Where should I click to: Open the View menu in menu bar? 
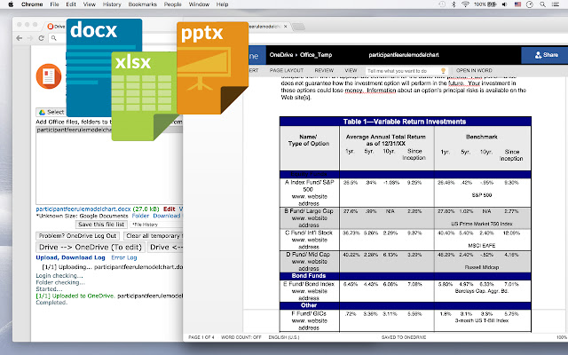[89, 4]
